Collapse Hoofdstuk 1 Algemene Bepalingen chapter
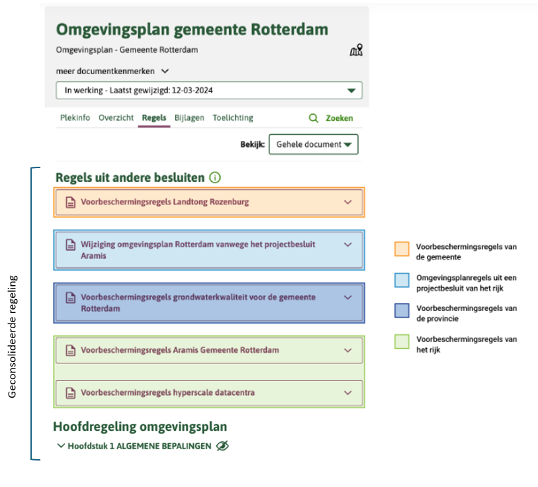Image resolution: width=538 pixels, height=487 pixels. point(62,446)
